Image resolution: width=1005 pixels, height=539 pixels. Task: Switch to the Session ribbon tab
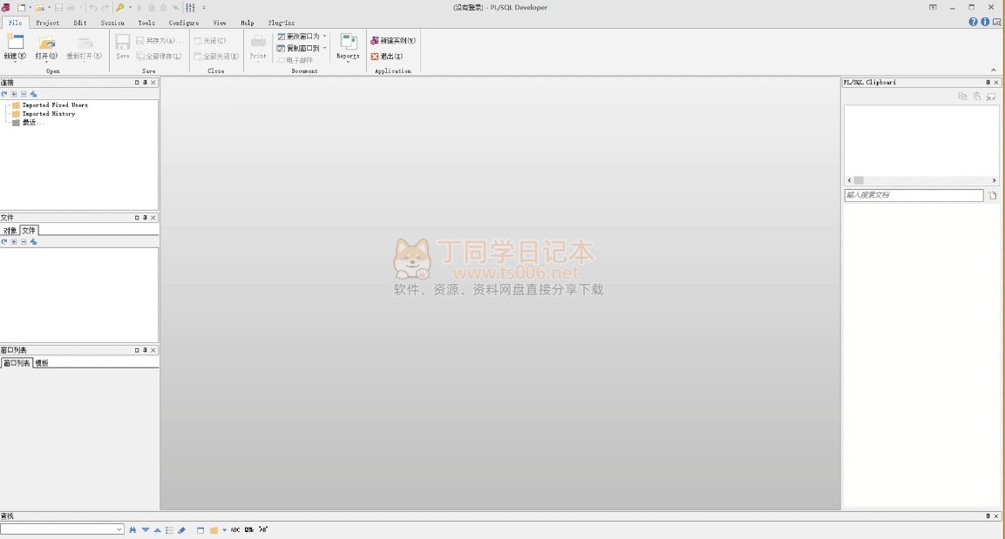(x=112, y=23)
